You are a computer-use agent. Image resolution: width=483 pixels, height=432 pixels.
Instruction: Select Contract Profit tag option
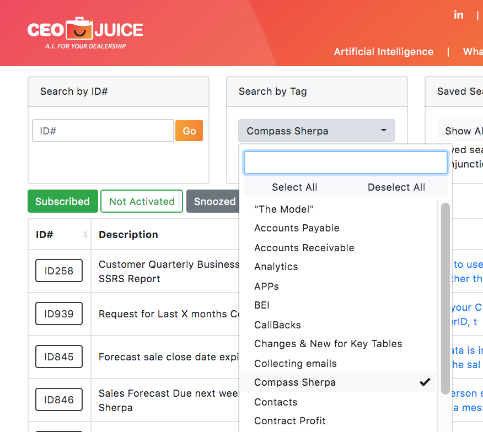[337, 420]
